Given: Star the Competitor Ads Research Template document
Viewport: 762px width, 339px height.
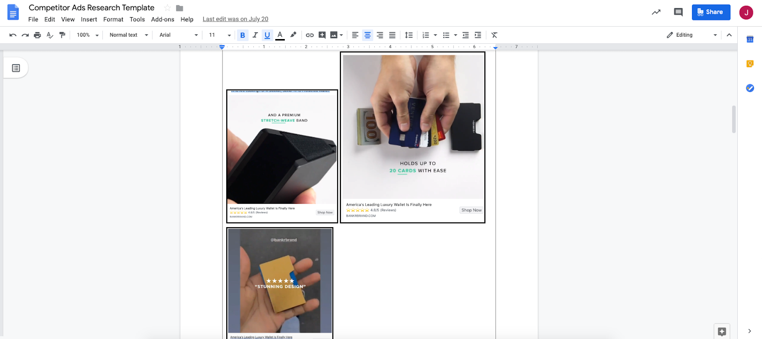Looking at the screenshot, I should 167,8.
